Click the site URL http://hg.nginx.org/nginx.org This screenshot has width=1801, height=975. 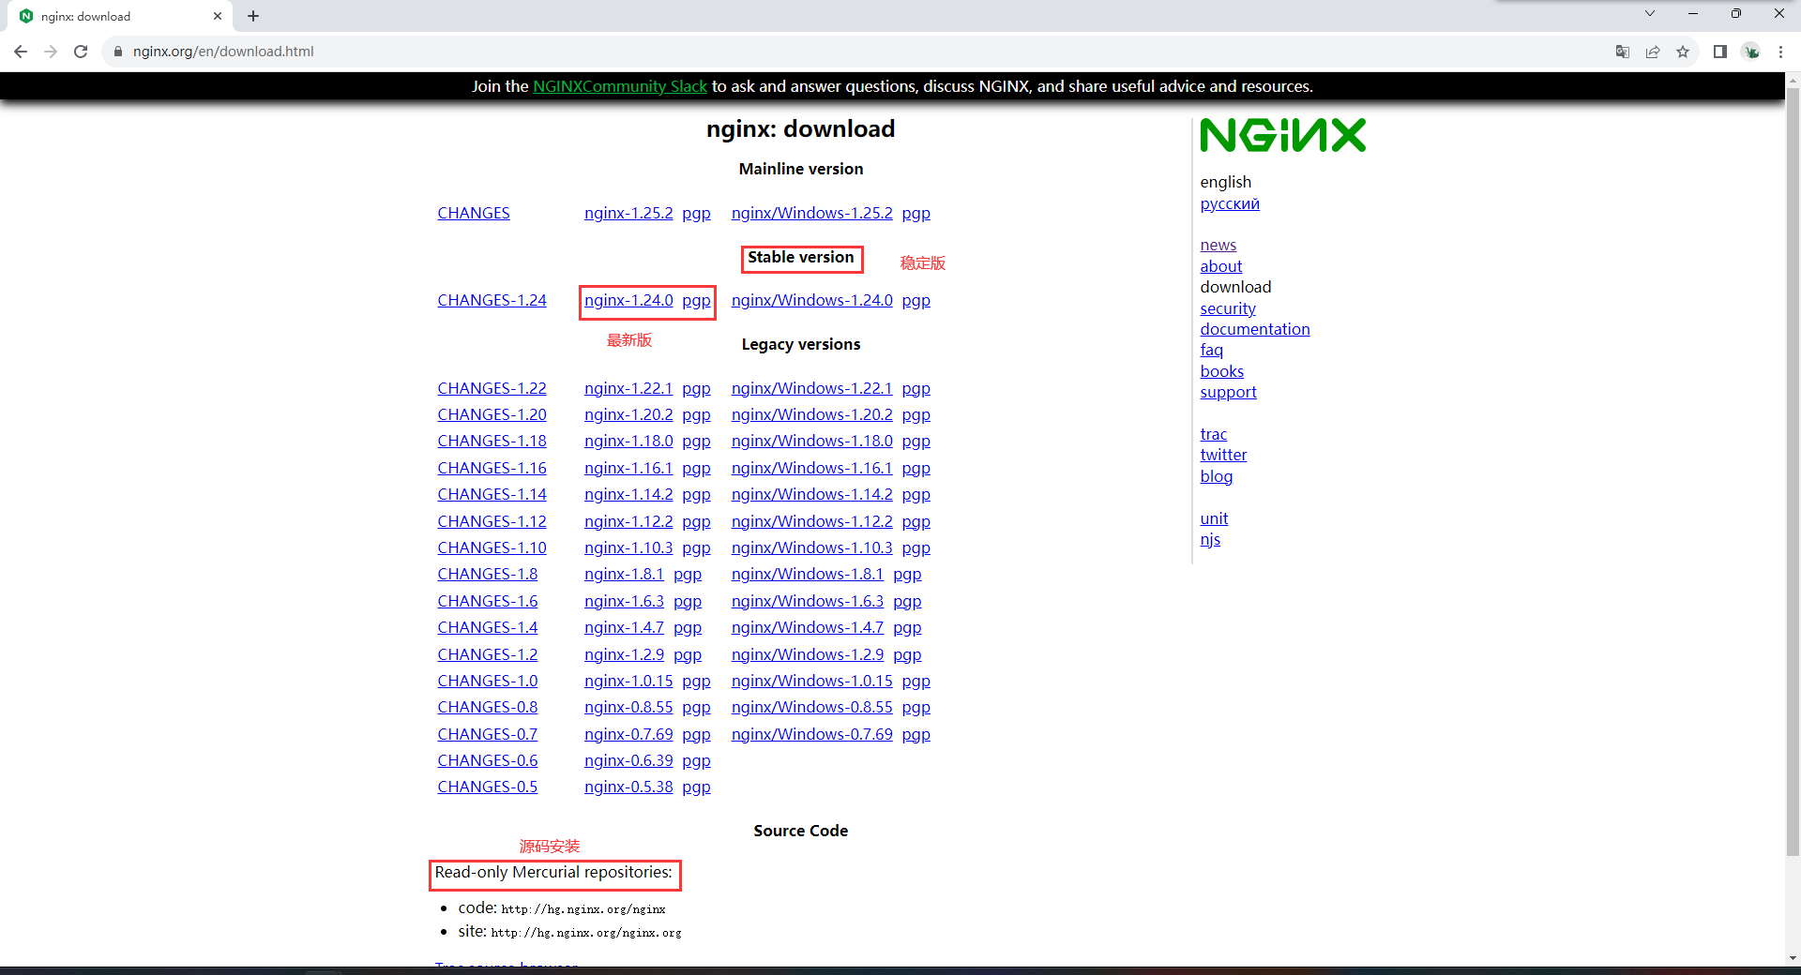coord(586,933)
